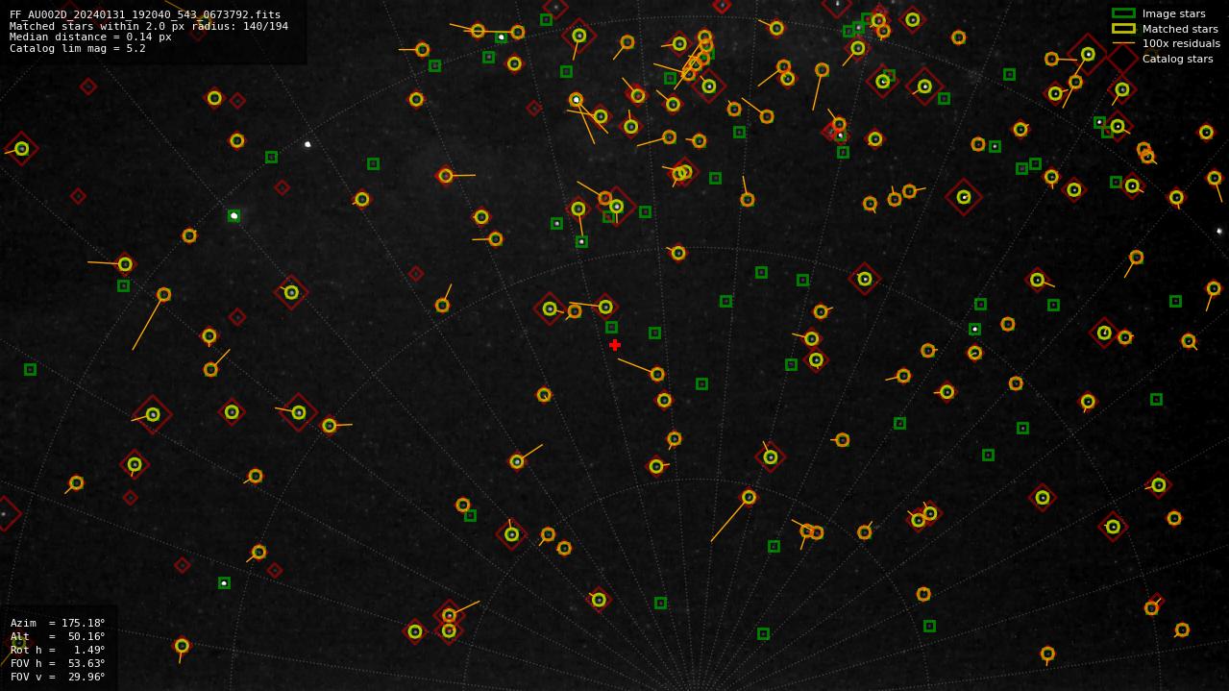Click the orange 100x residuals legend line
The image size is (1229, 691).
pyautogui.click(x=1123, y=43)
